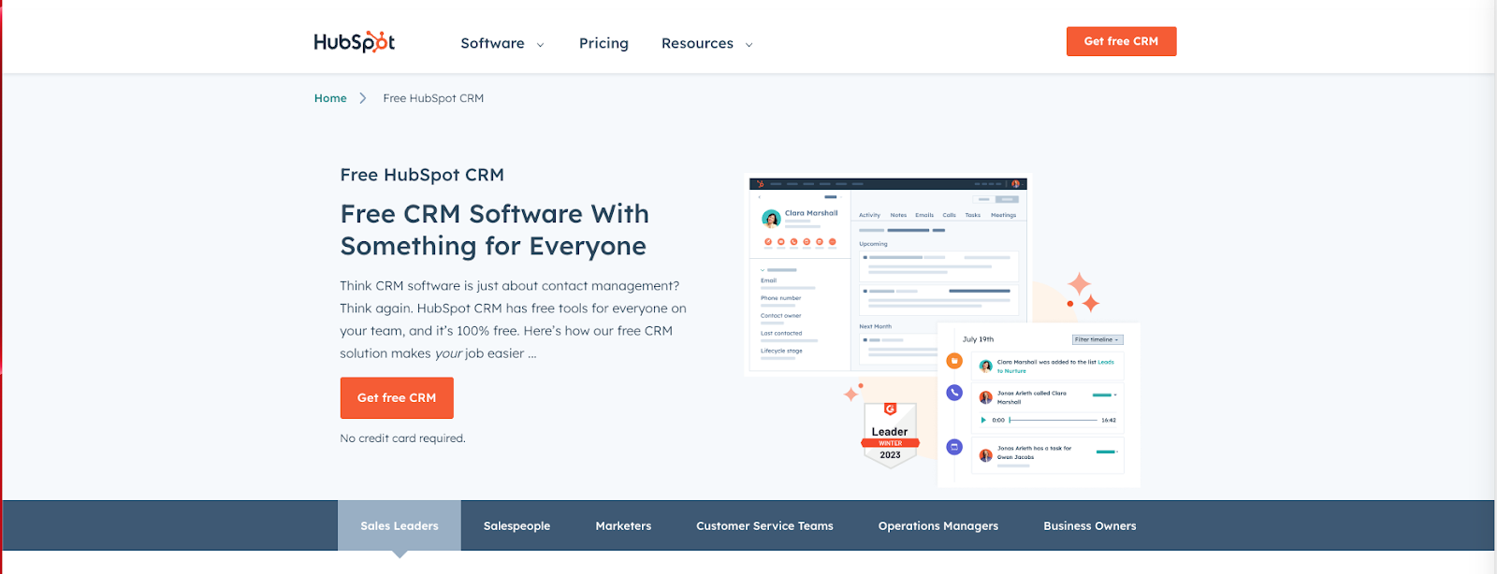Go to the Home breadcrumb link
Viewport: 1497px width, 574px height.
(330, 98)
